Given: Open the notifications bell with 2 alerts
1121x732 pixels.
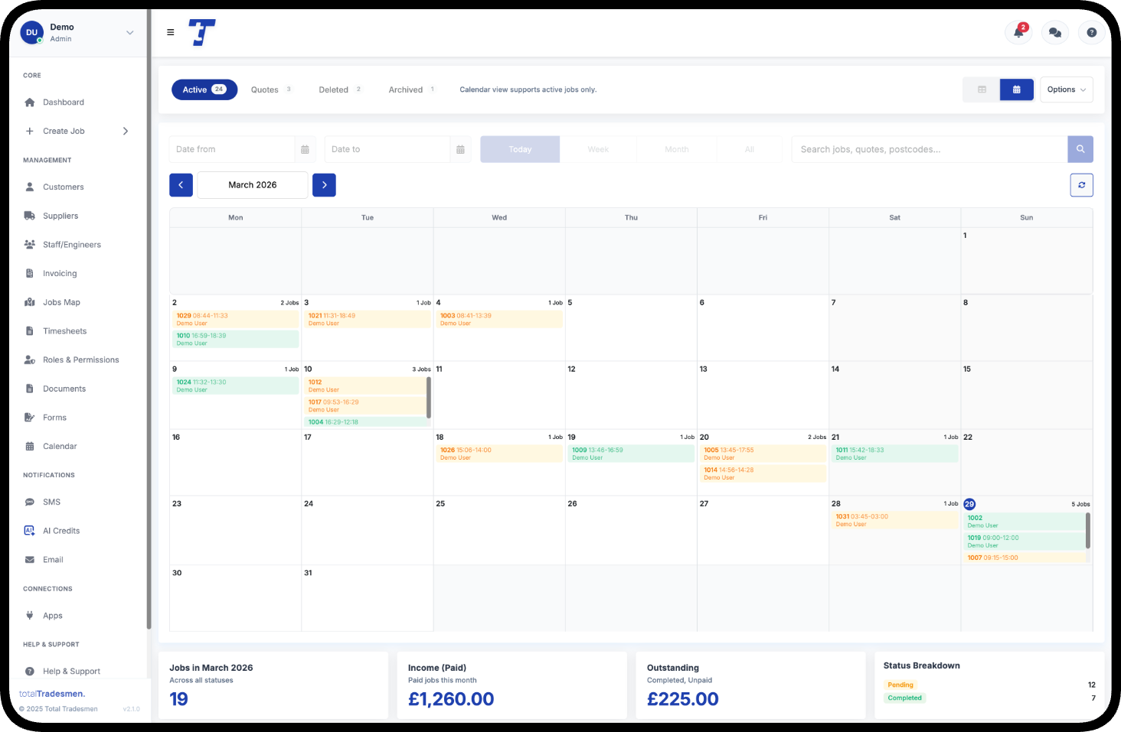Looking at the screenshot, I should 1018,33.
